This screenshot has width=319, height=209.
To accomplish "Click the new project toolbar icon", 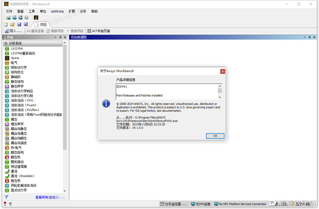I will tap(6, 25).
